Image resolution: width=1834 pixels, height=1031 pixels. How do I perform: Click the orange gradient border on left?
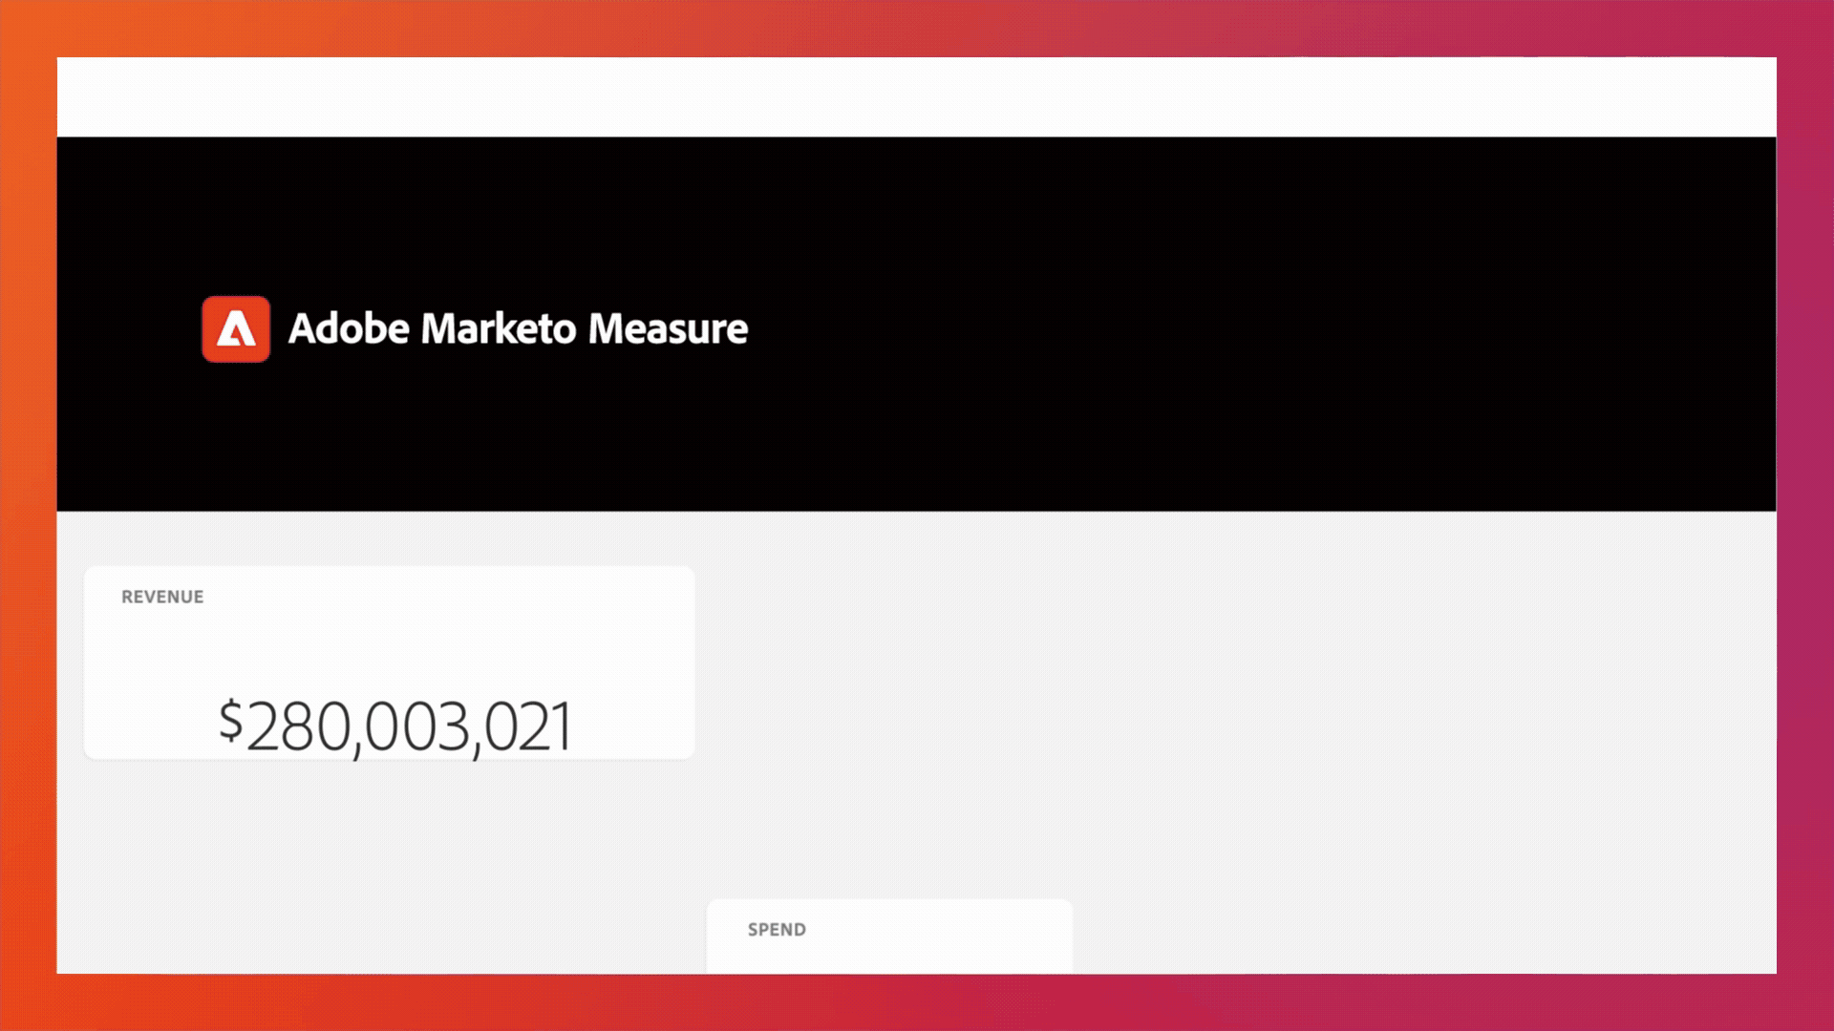tap(28, 515)
